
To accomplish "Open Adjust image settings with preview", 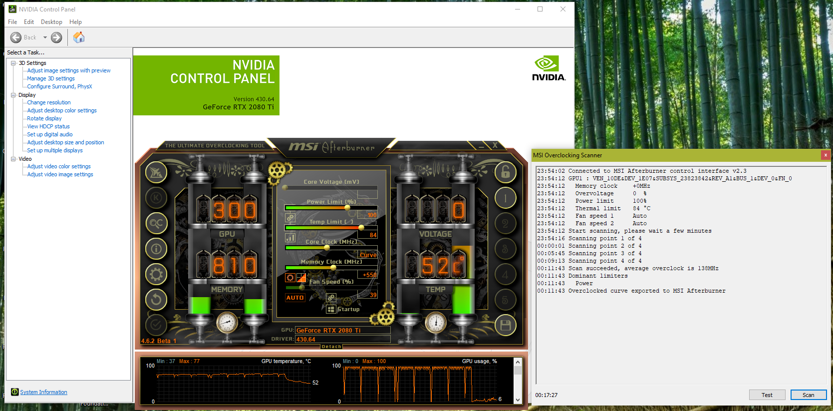I will tap(69, 70).
